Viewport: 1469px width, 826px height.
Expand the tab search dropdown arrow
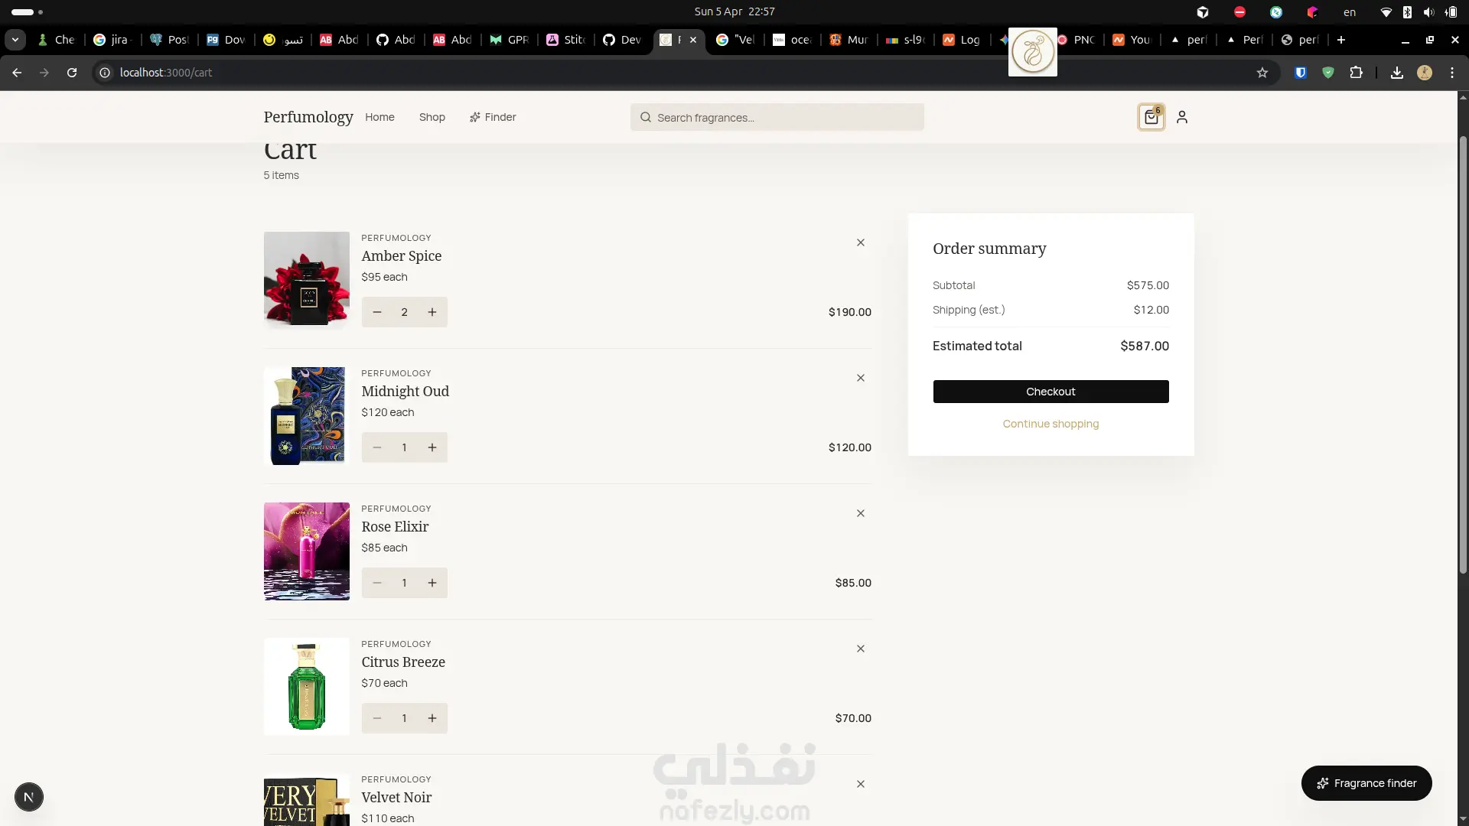(15, 40)
